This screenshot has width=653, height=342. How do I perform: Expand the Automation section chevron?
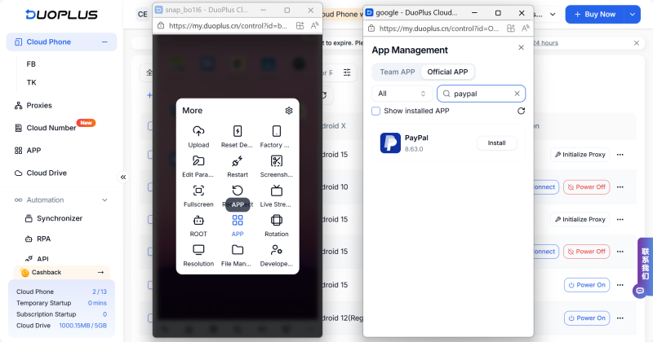[104, 199]
